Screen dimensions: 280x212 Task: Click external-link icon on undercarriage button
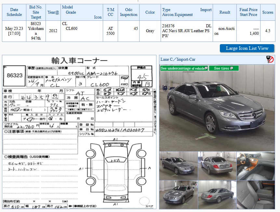(206, 68)
